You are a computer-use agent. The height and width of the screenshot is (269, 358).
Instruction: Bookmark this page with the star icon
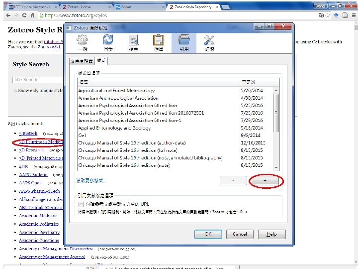click(x=328, y=15)
